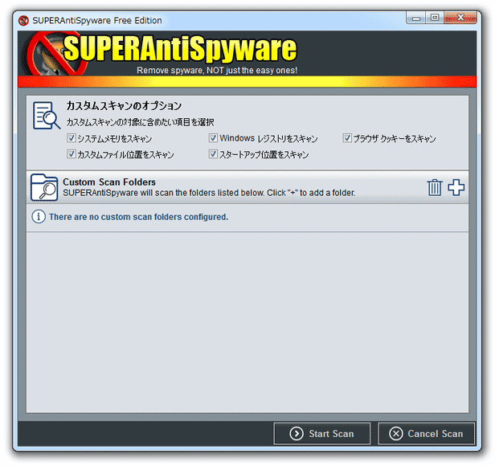The image size is (495, 466).
Task: Toggle Windows レジストリをスキャン checkbox
Action: pyautogui.click(x=213, y=138)
